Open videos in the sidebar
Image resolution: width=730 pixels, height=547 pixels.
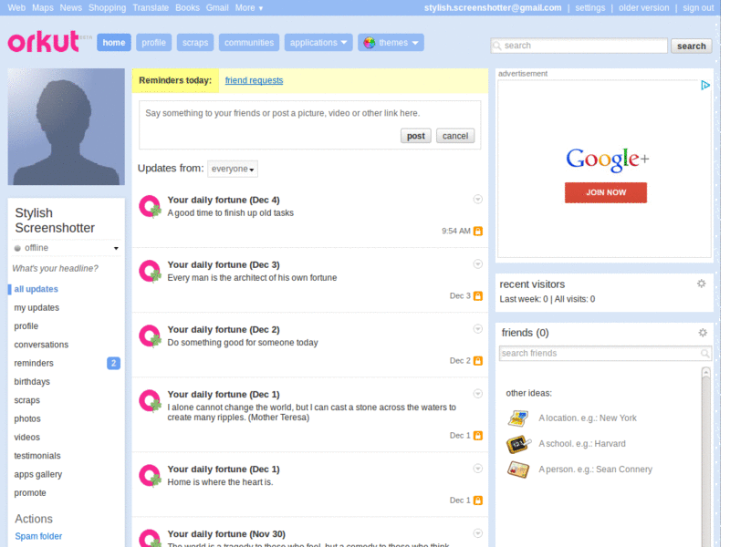tap(26, 438)
